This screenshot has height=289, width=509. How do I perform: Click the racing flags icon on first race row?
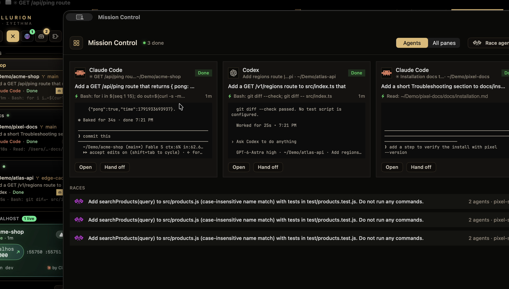(79, 201)
